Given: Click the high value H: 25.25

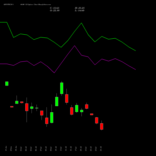Looking at the screenshot, I should (x=80, y=8).
